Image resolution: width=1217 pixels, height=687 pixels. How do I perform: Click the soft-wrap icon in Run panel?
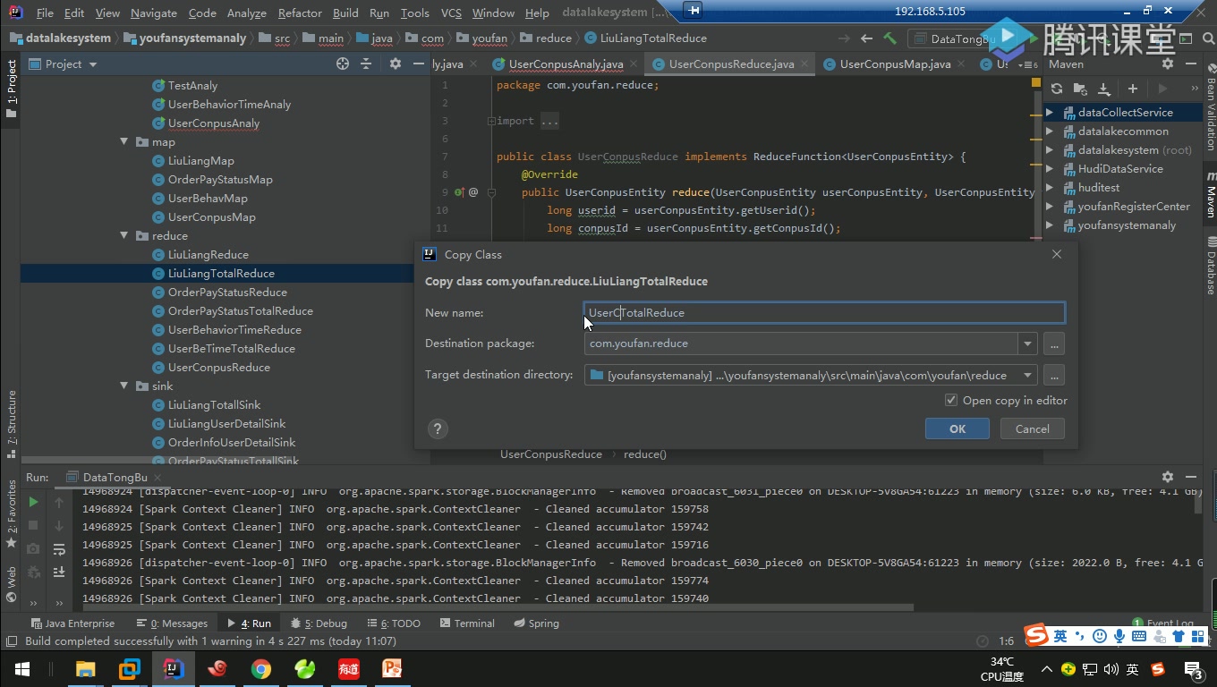pyautogui.click(x=59, y=549)
